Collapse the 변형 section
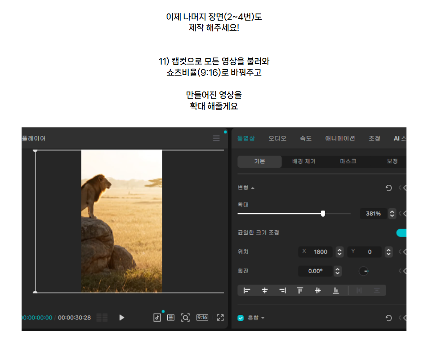This screenshot has width=424, height=341. [253, 188]
